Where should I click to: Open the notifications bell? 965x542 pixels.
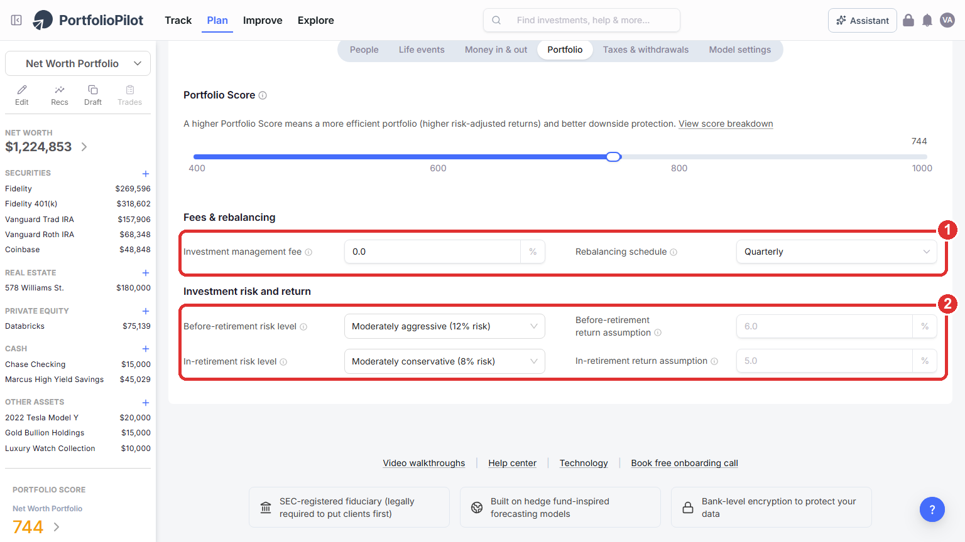point(927,20)
